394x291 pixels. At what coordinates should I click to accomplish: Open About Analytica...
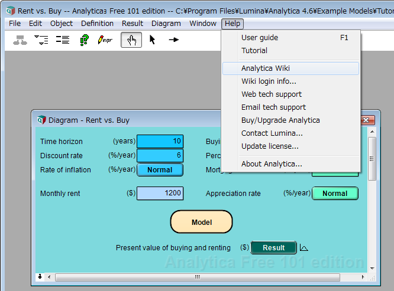(290, 164)
